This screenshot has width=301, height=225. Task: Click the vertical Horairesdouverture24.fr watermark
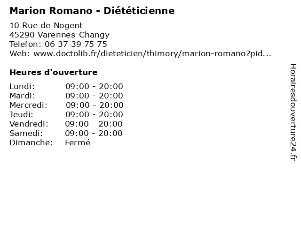tap(293, 112)
